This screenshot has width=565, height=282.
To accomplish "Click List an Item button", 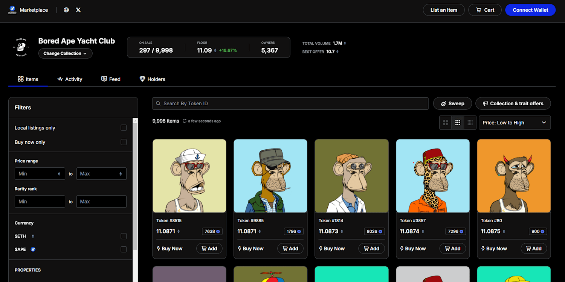I will pyautogui.click(x=444, y=10).
